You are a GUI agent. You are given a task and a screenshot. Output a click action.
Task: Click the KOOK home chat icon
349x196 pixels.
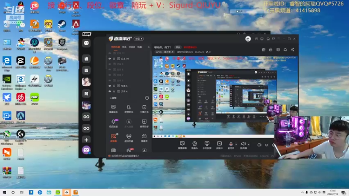86,43
